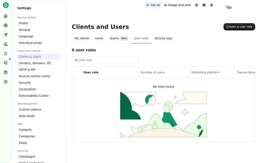The width and height of the screenshot is (261, 163).
Task: Click the No roles found message
Action: [x=163, y=87]
